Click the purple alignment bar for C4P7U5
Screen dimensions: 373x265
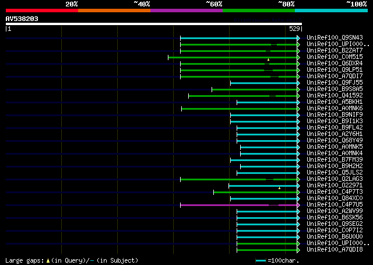pos(238,205)
